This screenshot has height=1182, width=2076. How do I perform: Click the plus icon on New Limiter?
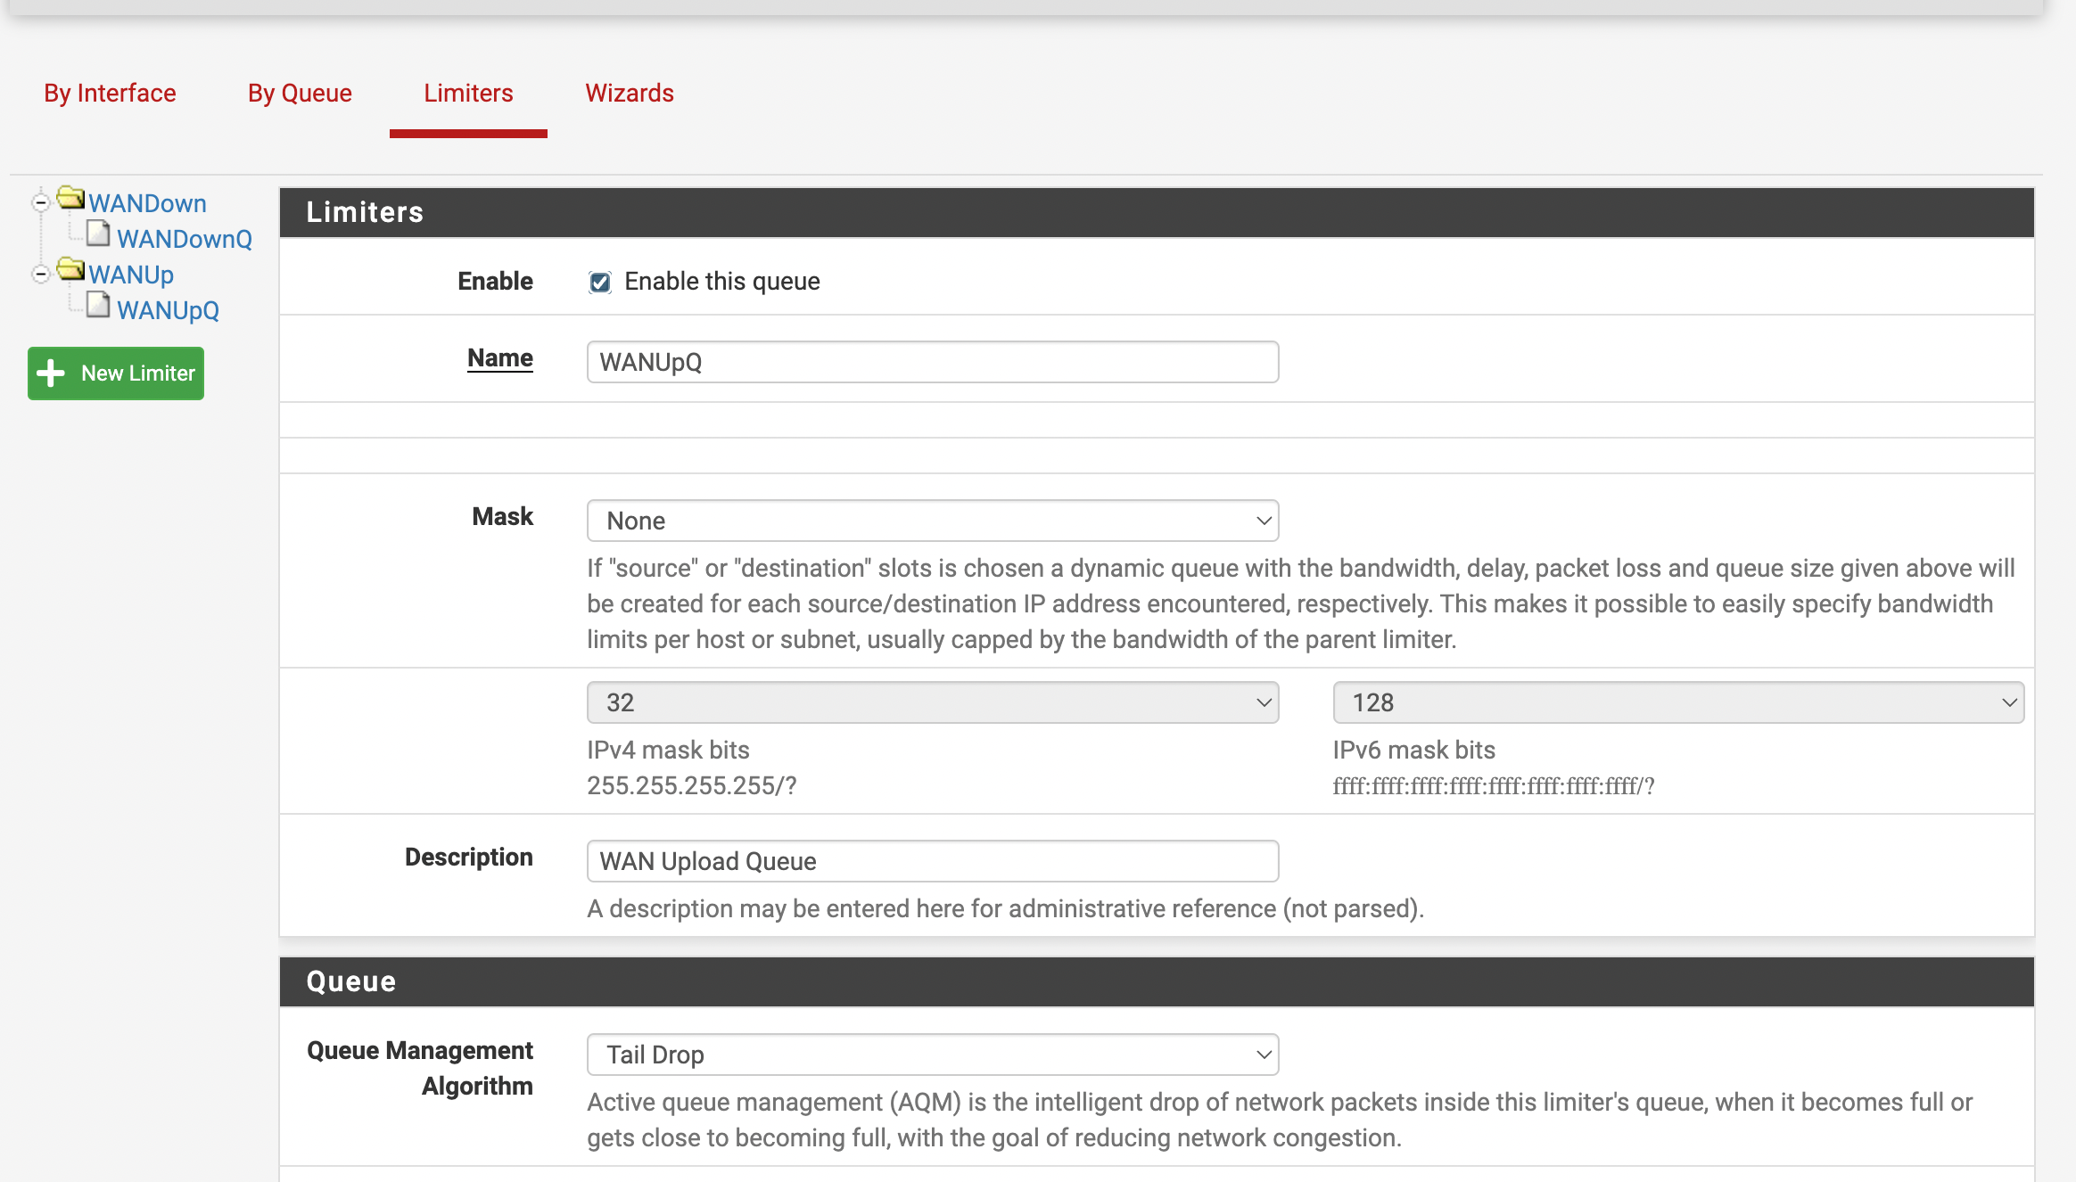(x=51, y=373)
